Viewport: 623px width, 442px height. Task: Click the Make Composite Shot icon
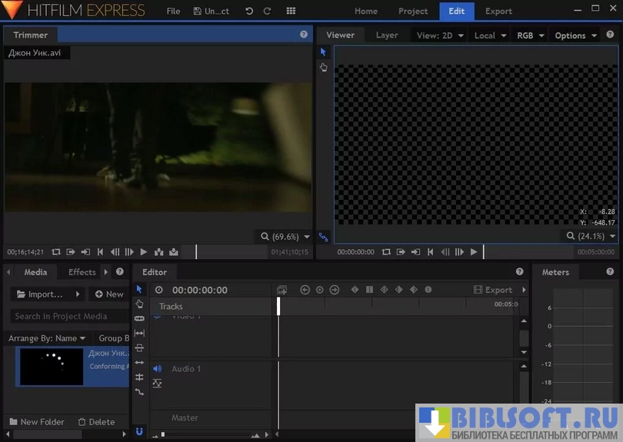pos(282,290)
